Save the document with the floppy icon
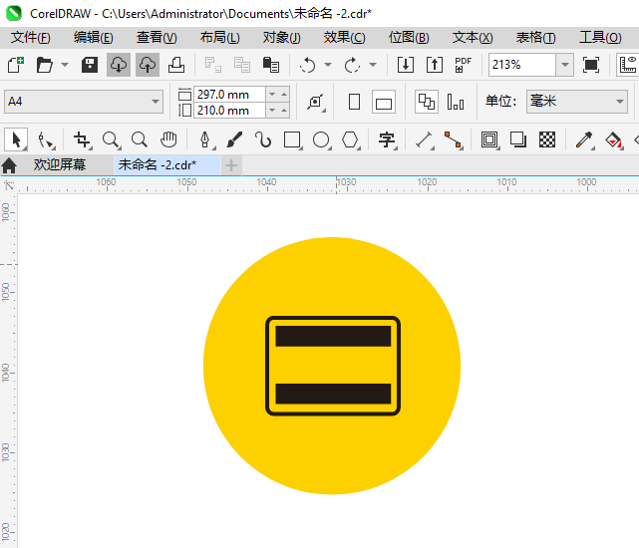This screenshot has height=548, width=639. click(90, 65)
